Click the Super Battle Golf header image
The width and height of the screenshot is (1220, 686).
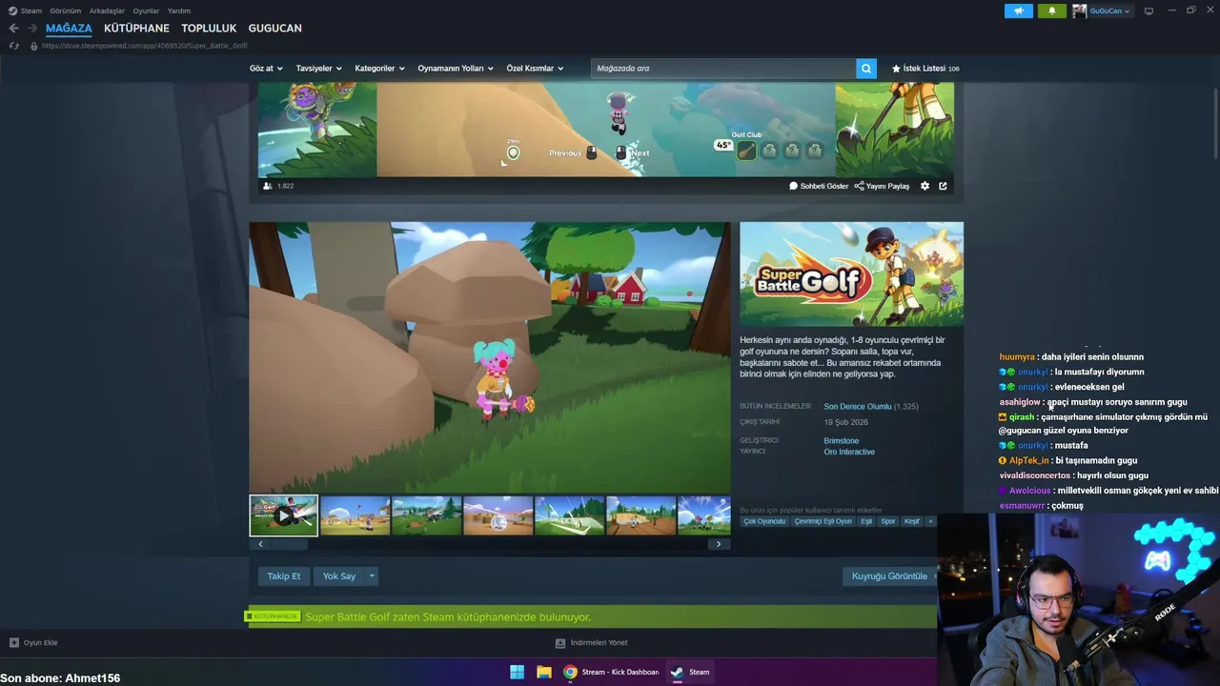click(x=851, y=274)
